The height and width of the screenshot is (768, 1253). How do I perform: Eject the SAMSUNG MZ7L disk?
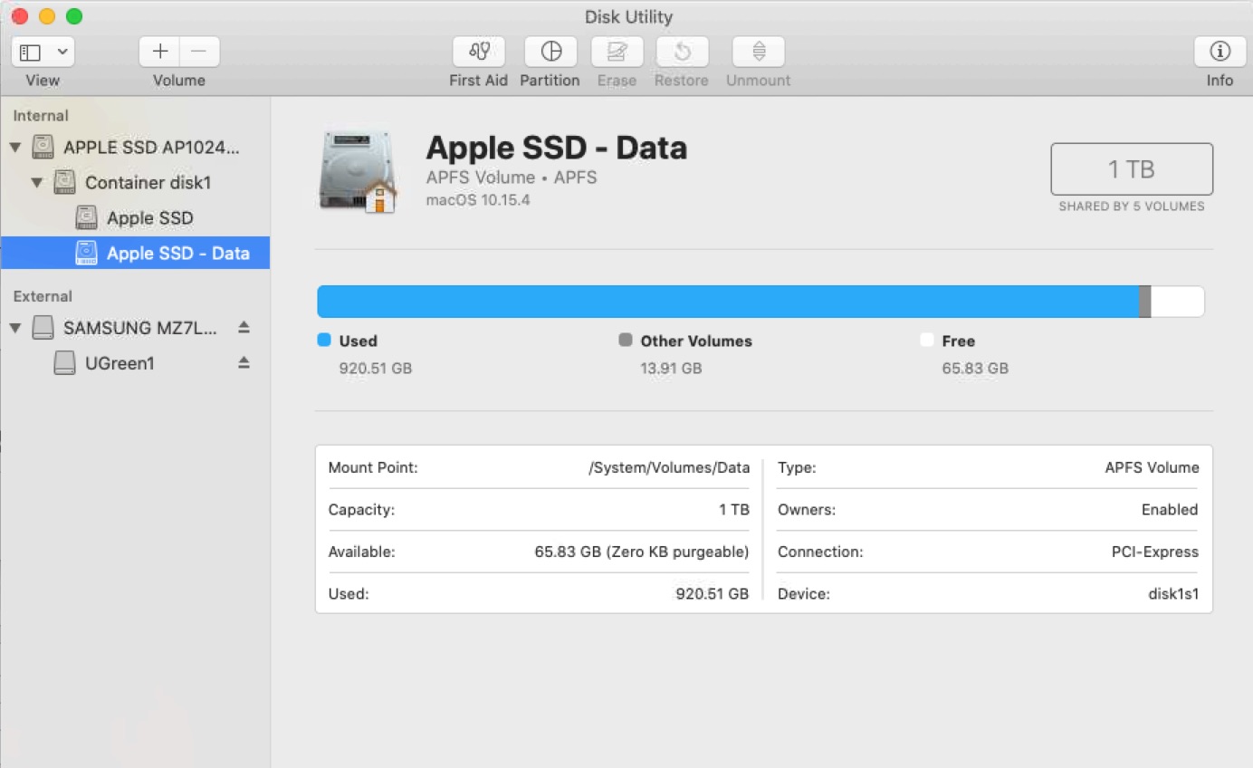[244, 327]
